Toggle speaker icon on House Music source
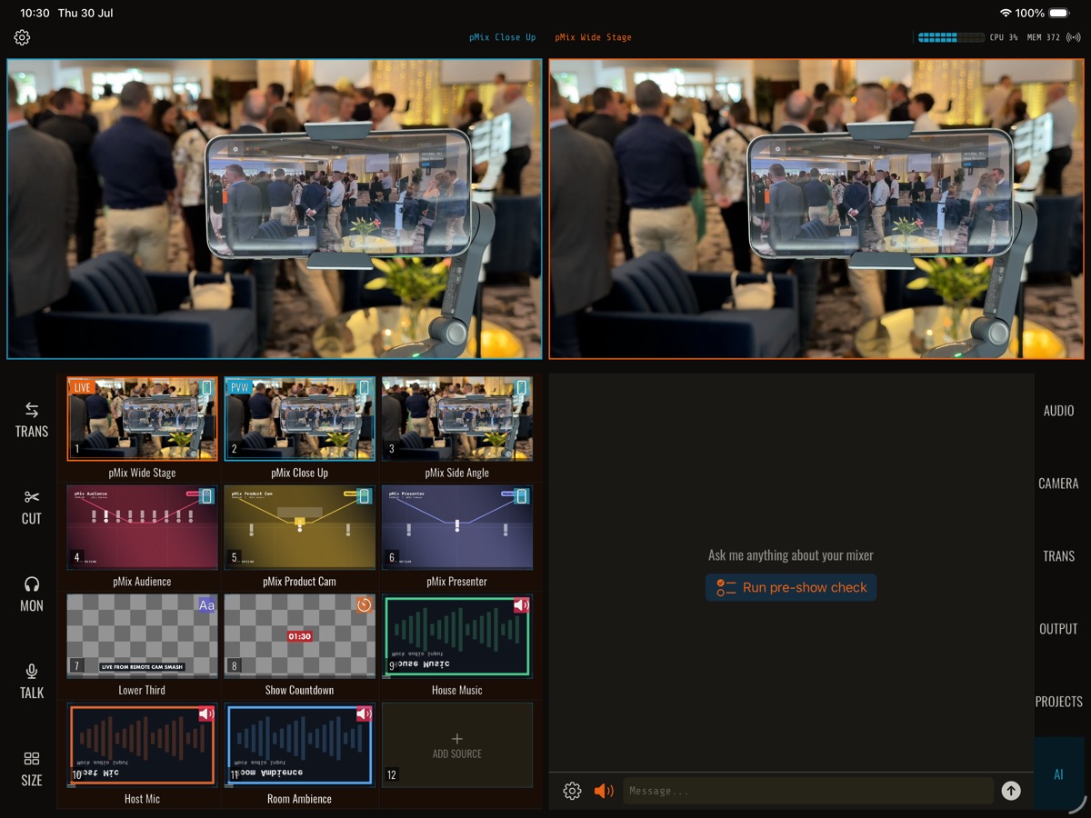Image resolution: width=1091 pixels, height=818 pixels. (522, 605)
